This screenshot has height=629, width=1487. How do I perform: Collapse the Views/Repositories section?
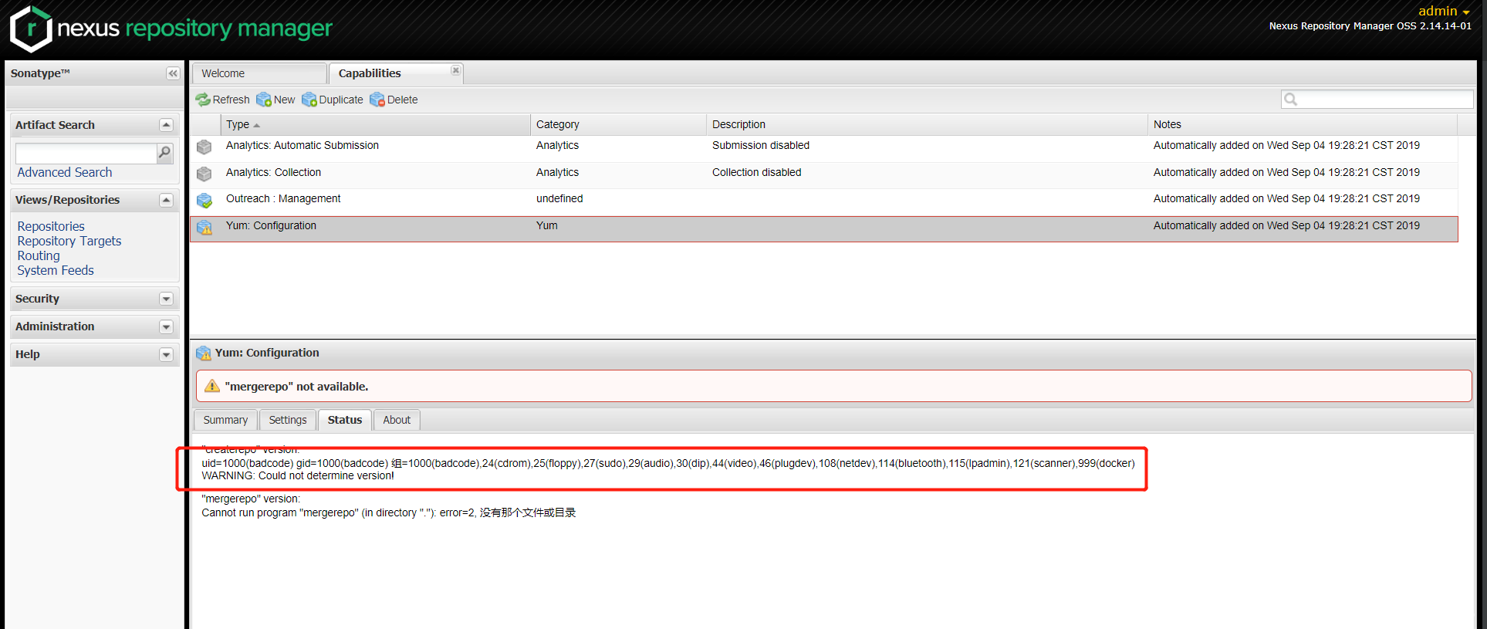(166, 200)
